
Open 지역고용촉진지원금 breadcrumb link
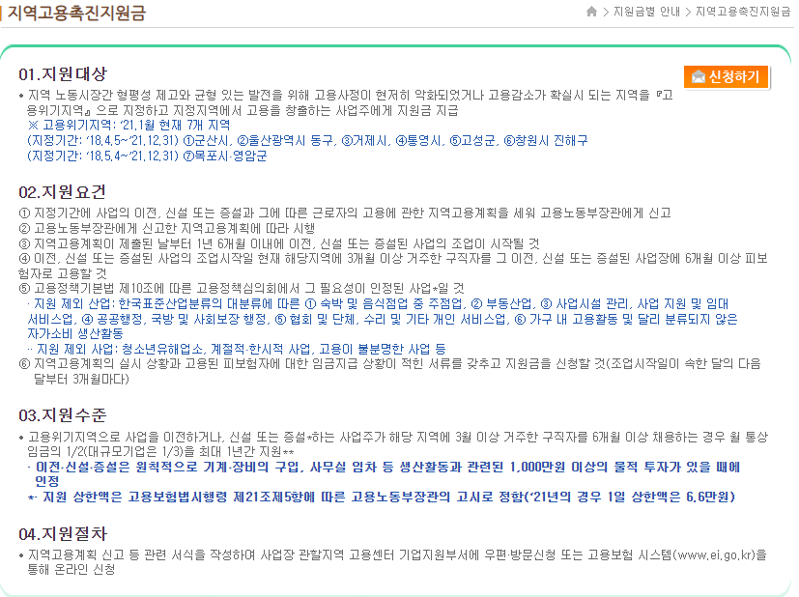(743, 12)
